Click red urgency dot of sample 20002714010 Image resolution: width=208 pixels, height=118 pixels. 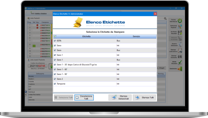(37, 25)
